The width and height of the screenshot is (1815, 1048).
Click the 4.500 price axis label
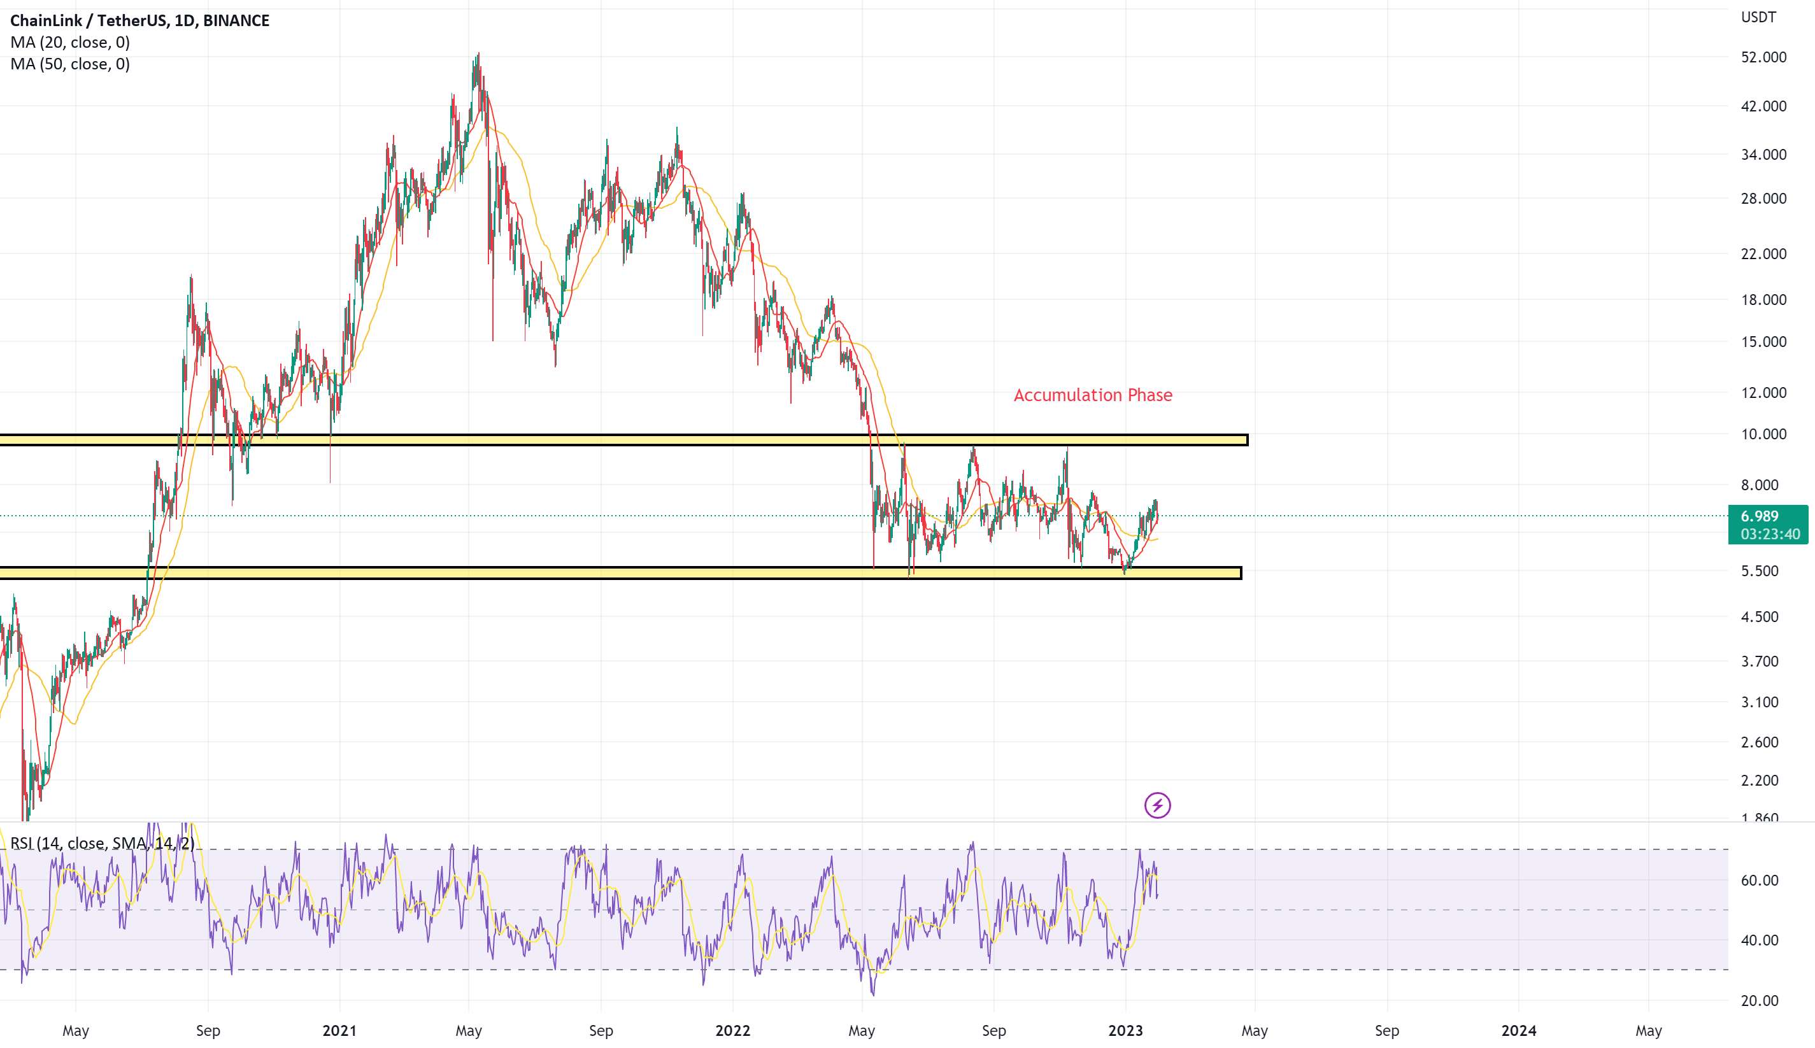pos(1760,617)
